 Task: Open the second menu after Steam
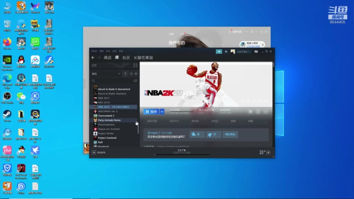click(102, 51)
